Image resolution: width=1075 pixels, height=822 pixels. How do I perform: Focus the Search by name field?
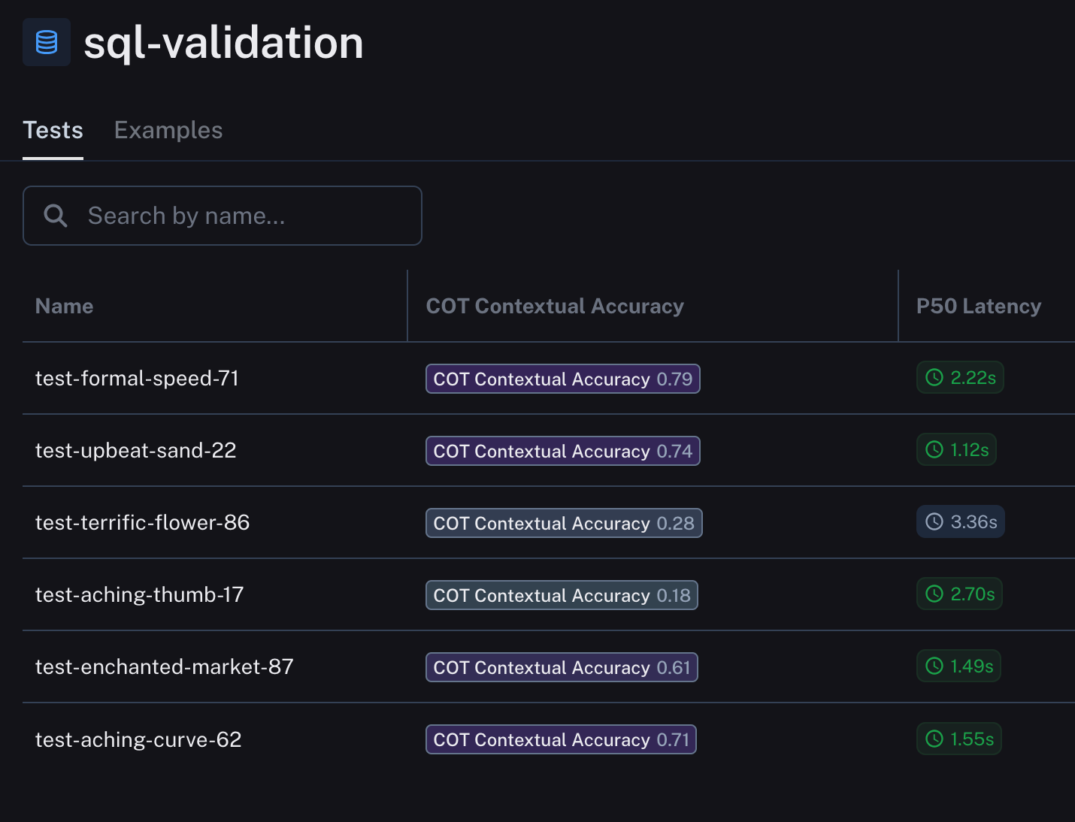[241, 216]
